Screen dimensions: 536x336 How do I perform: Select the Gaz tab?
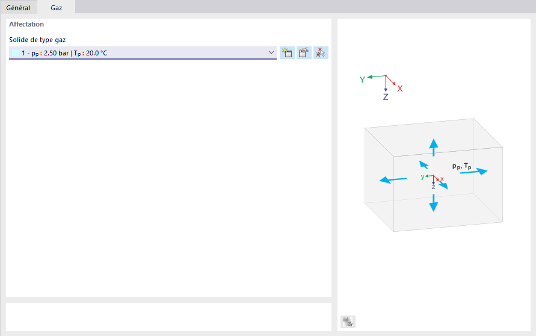pyautogui.click(x=56, y=8)
